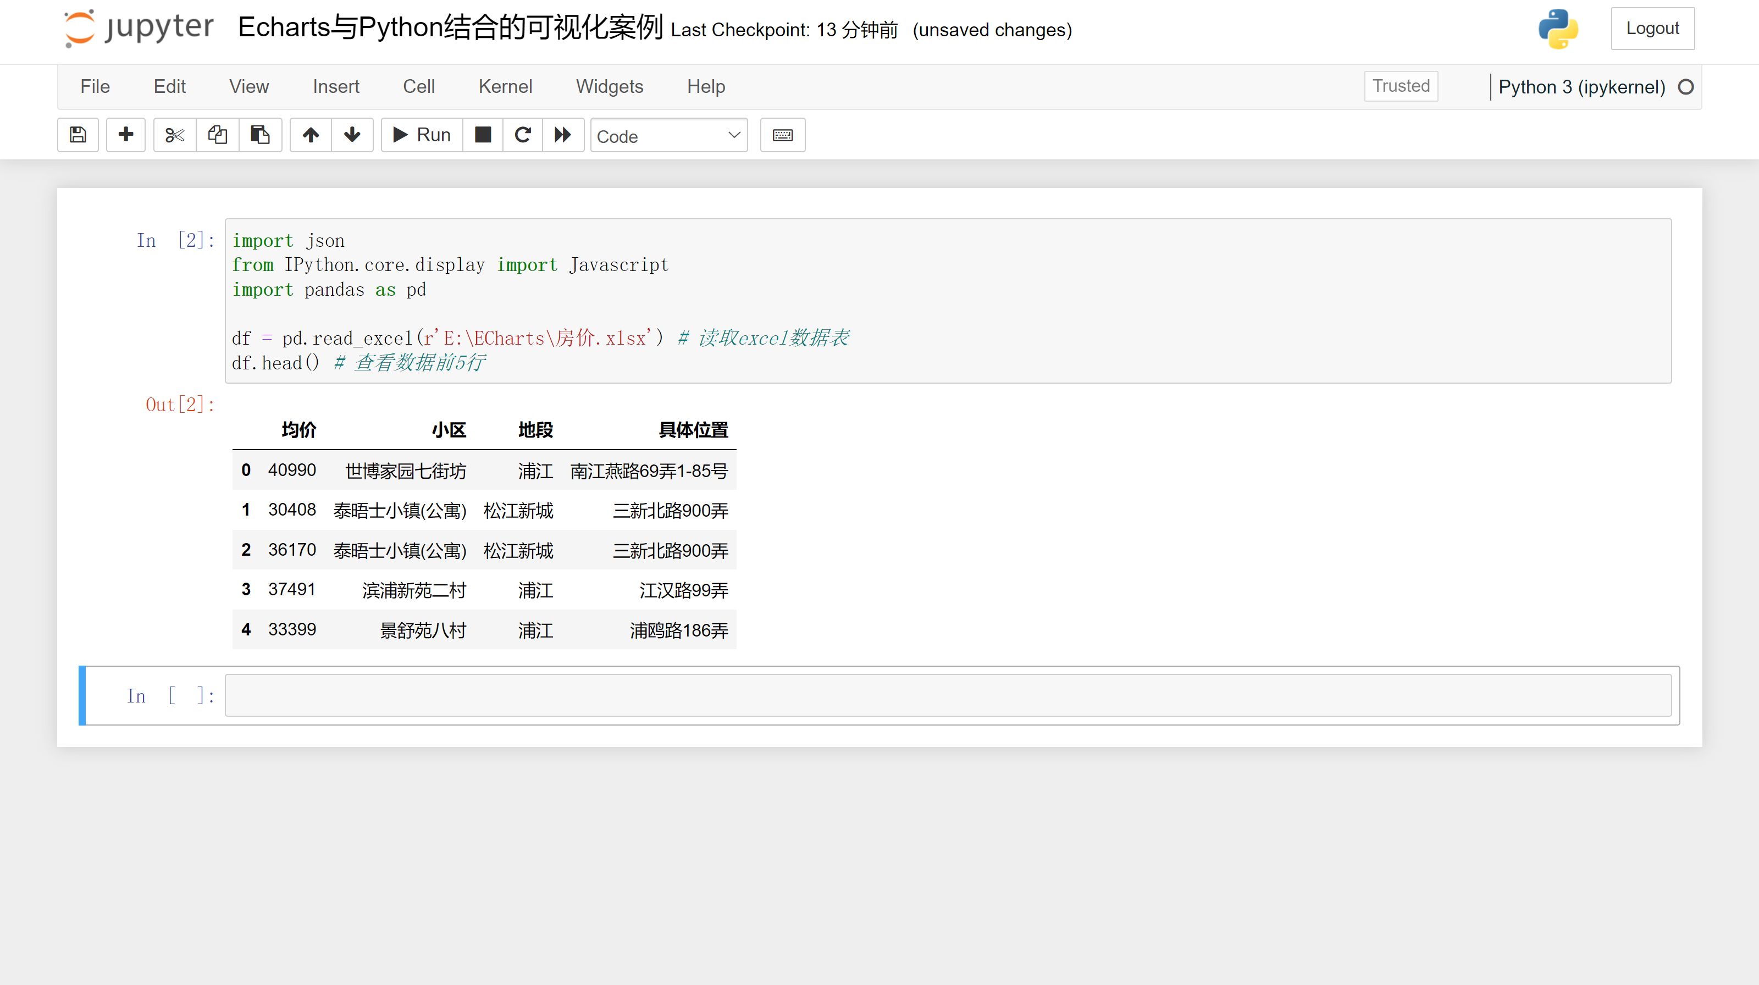Restart kernel and run all with fast-forward icon
The height and width of the screenshot is (985, 1759).
563,135
